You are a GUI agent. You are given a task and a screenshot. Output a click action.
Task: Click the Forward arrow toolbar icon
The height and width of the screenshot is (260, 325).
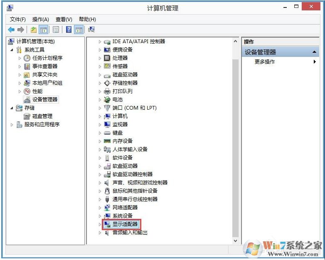click(20, 30)
